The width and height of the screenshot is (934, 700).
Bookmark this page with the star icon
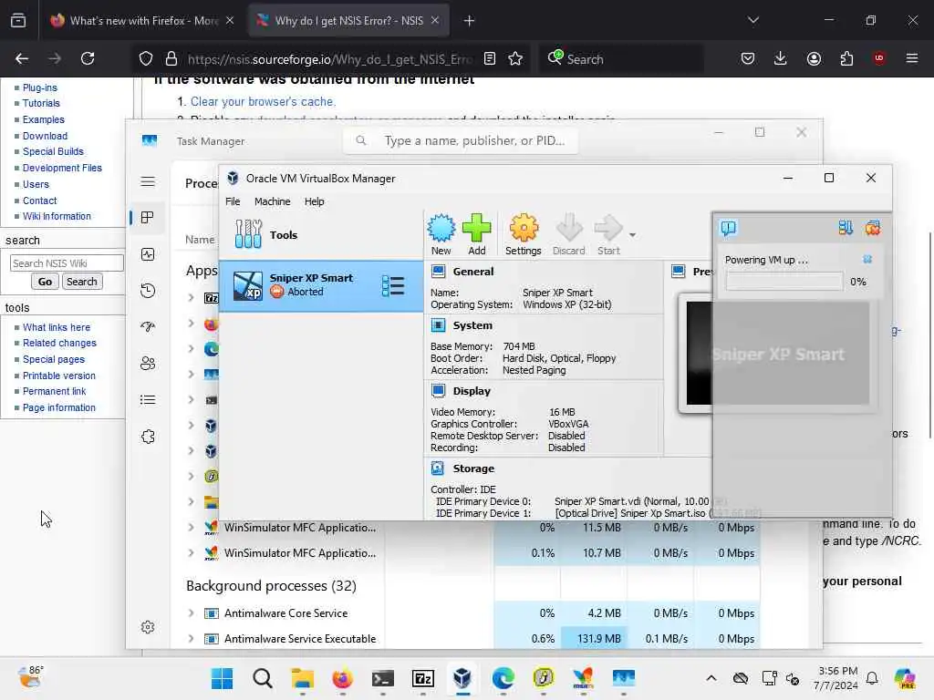[x=516, y=58]
